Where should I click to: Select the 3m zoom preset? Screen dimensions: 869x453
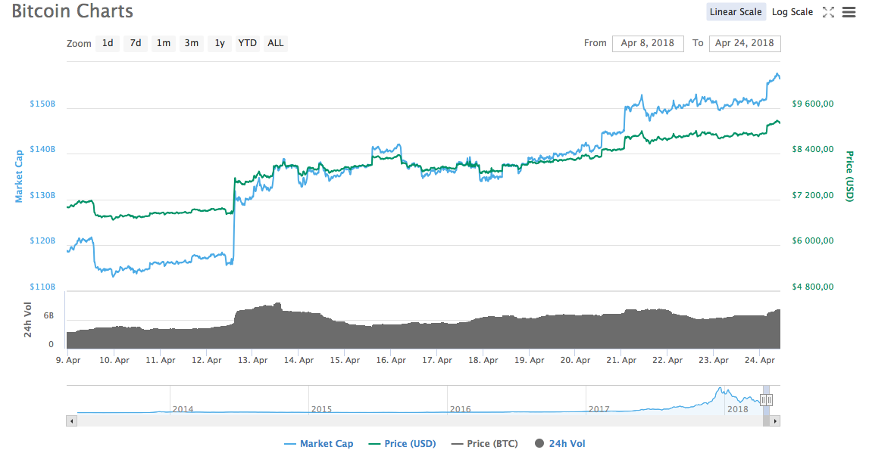[191, 43]
